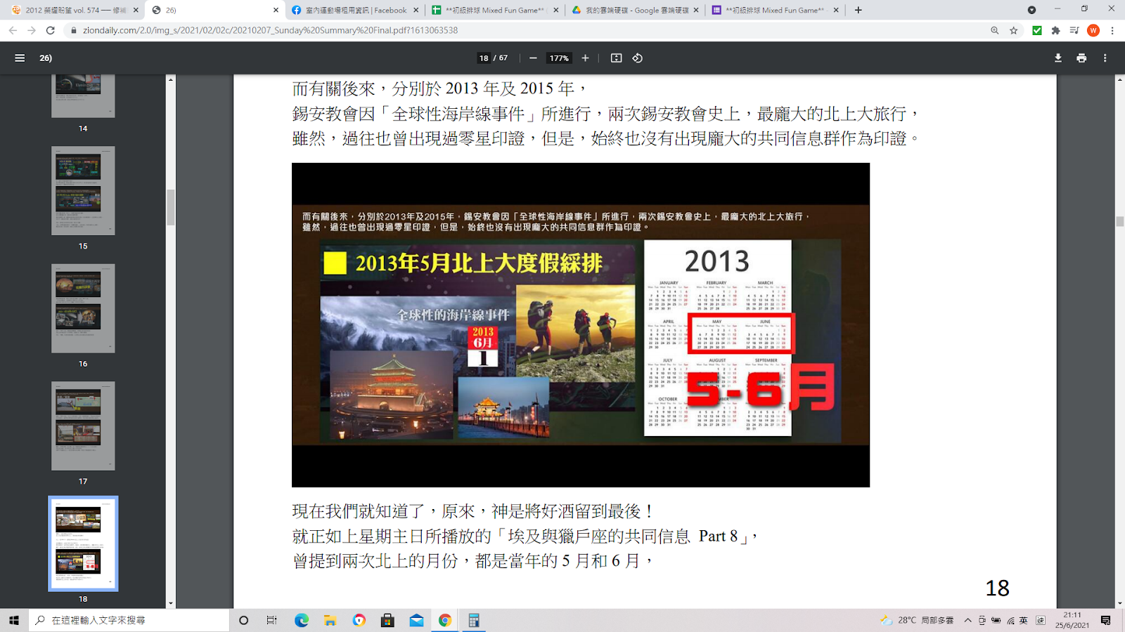Reload the current page
Image resolution: width=1125 pixels, height=632 pixels.
point(51,30)
